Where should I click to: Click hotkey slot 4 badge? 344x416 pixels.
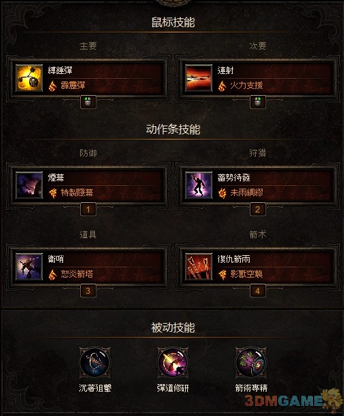coord(258,291)
